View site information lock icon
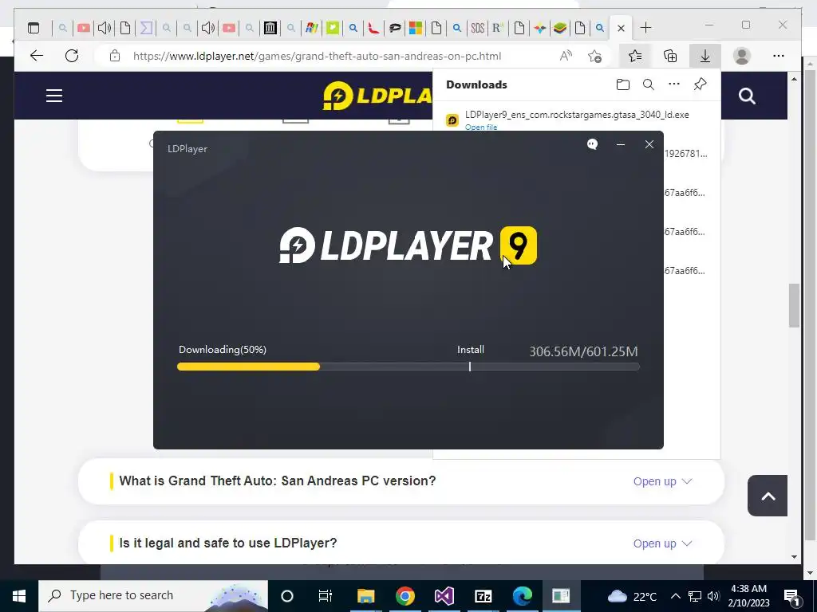Screen dimensions: 817x612 (115, 56)
